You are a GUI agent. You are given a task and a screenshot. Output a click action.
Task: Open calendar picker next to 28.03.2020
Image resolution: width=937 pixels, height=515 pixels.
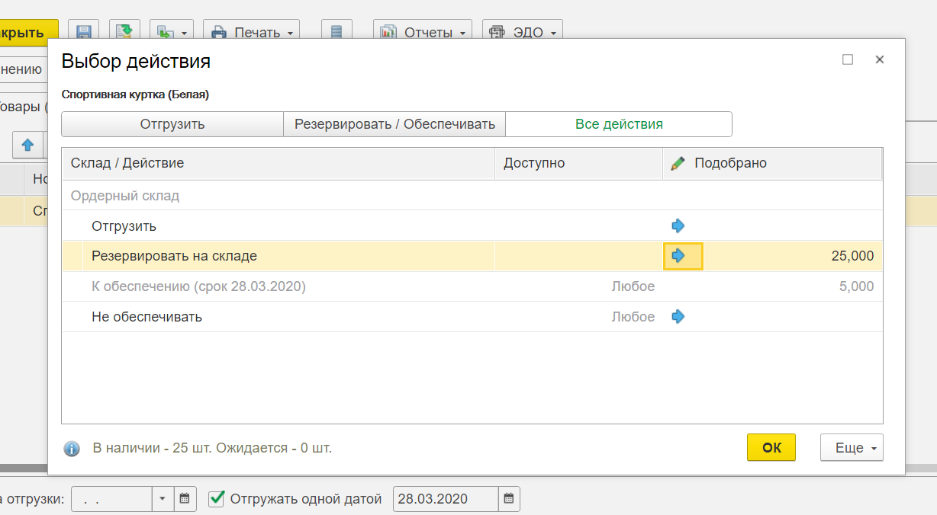pyautogui.click(x=509, y=499)
